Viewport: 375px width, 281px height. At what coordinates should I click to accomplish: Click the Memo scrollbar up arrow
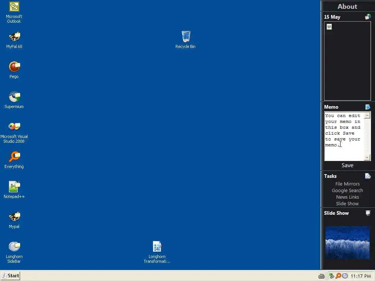pos(367,115)
